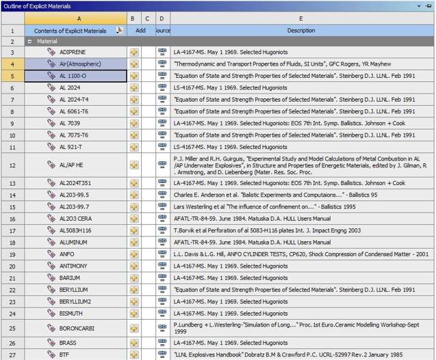Open the source icon for ANFO
The width and height of the screenshot is (436, 360).
click(x=162, y=254)
